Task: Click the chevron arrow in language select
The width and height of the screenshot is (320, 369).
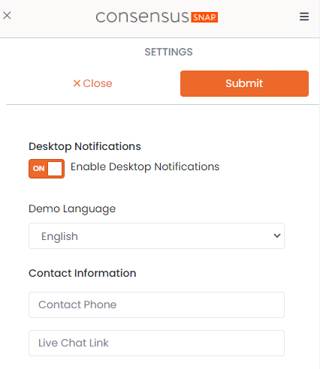Action: (x=277, y=235)
